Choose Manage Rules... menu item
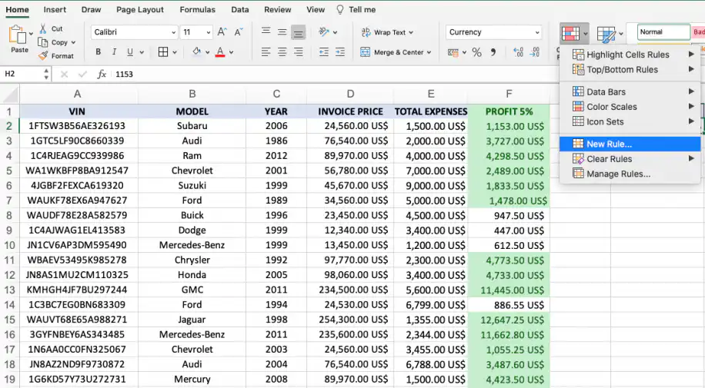Viewport: 705px width, 388px height. tap(630, 174)
